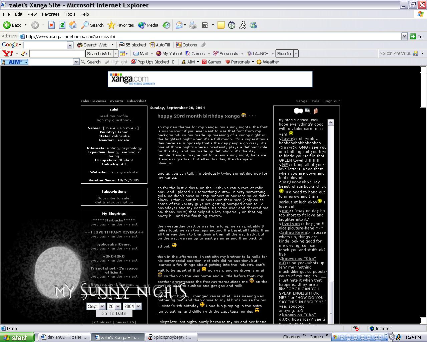This screenshot has width=427, height=342.
Task: Open the Favorites menu
Action: (x=51, y=14)
